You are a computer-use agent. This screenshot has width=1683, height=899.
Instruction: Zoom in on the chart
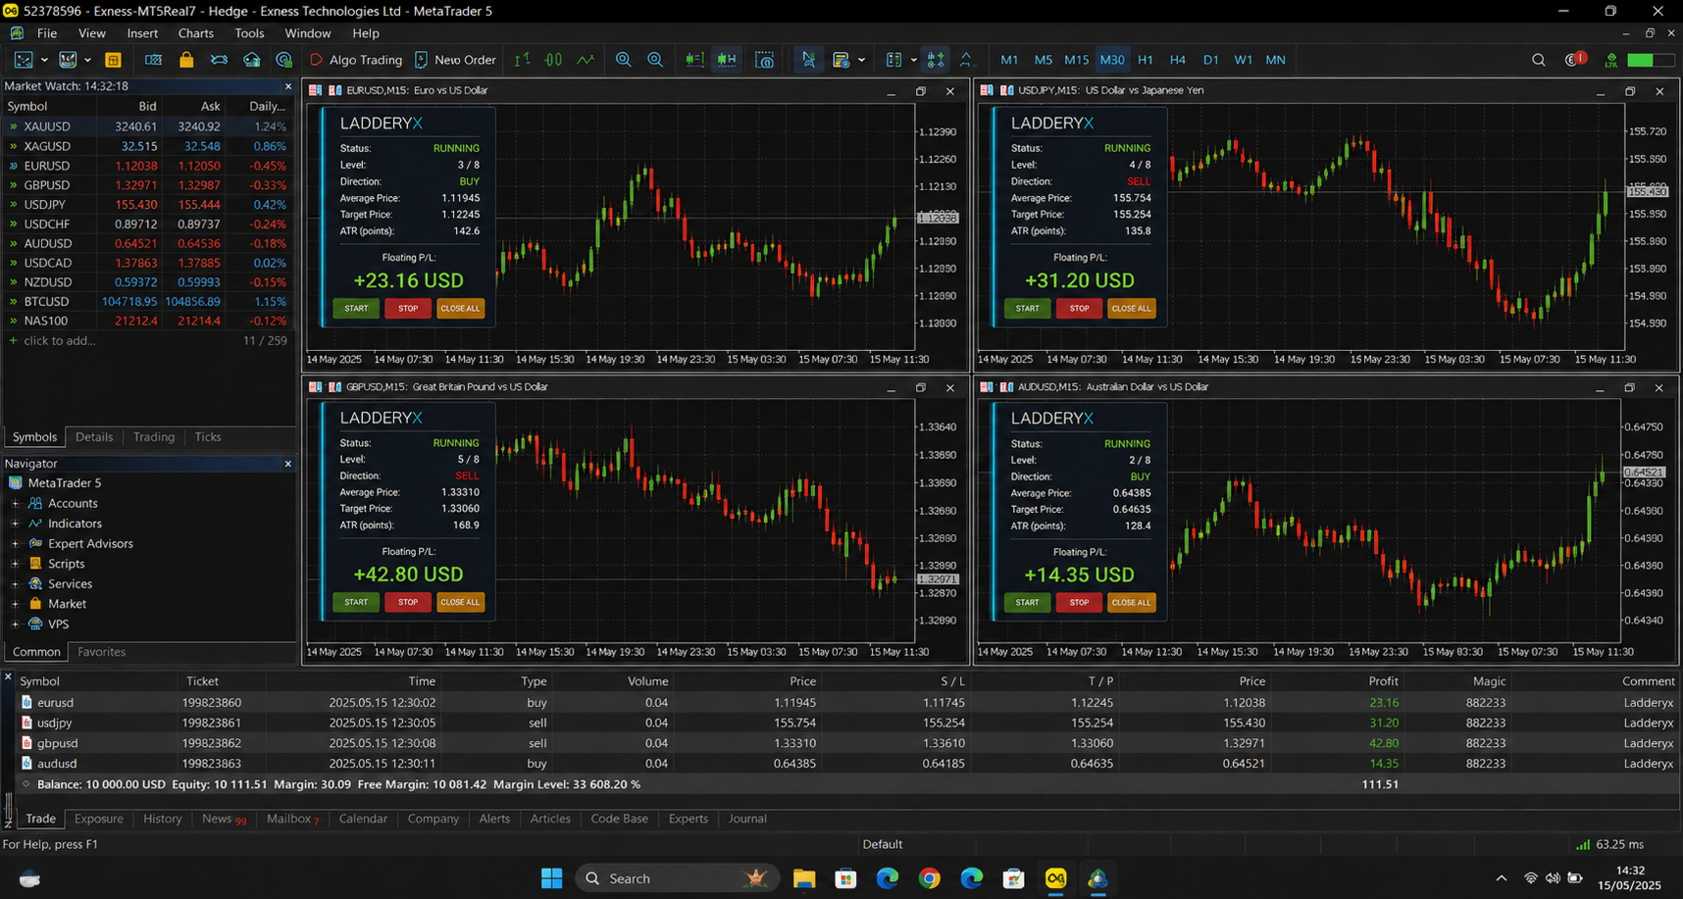pos(623,60)
